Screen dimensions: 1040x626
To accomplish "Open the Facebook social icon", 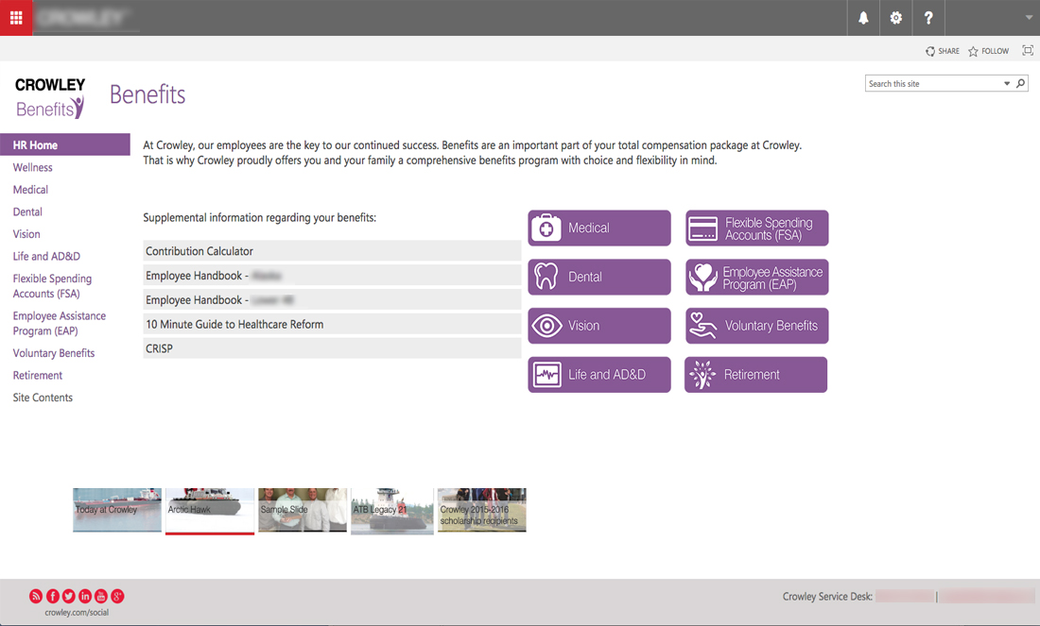I will tap(52, 596).
